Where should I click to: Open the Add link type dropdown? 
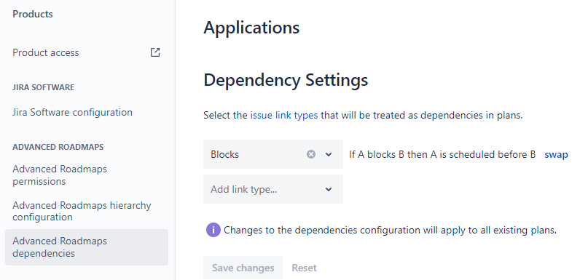click(x=273, y=189)
